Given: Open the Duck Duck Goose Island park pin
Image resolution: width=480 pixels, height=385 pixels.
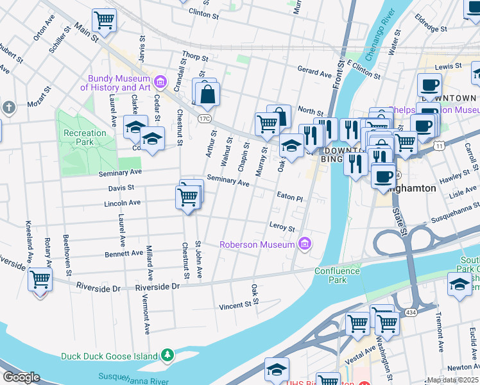Looking at the screenshot, I should pos(167,355).
